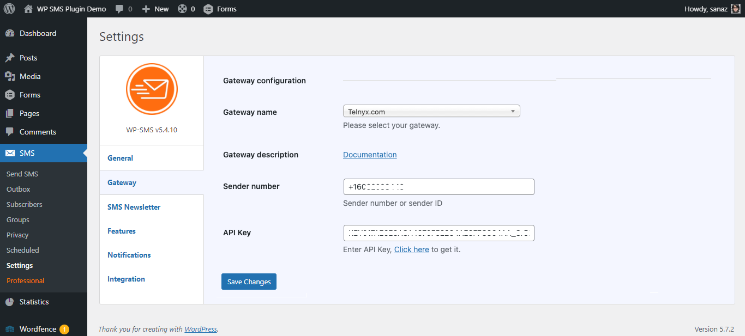Image resolution: width=745 pixels, height=336 pixels.
Task: Click the user avatar next to Howdy, sanaz
Action: click(x=736, y=9)
